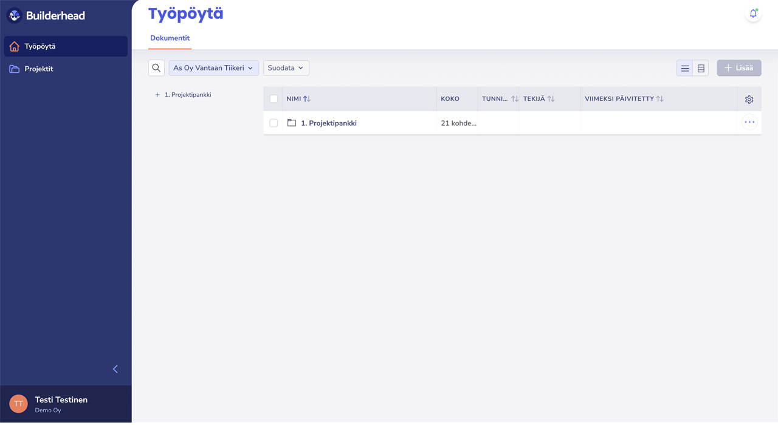
Task: Open the Suodata filter dropdown
Action: coord(286,68)
